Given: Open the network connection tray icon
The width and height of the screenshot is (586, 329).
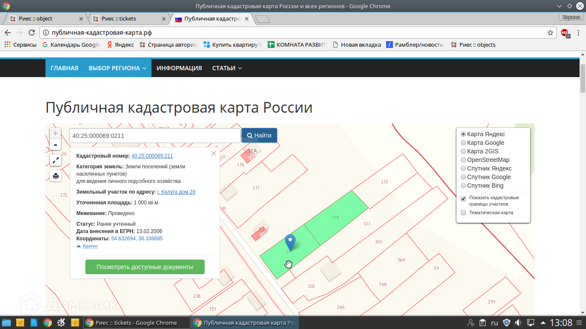Looking at the screenshot, I should (531, 323).
